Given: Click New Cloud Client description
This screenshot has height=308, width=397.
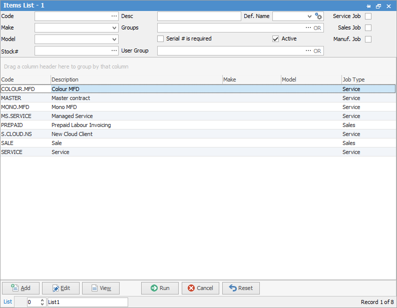Looking at the screenshot, I should (72, 134).
